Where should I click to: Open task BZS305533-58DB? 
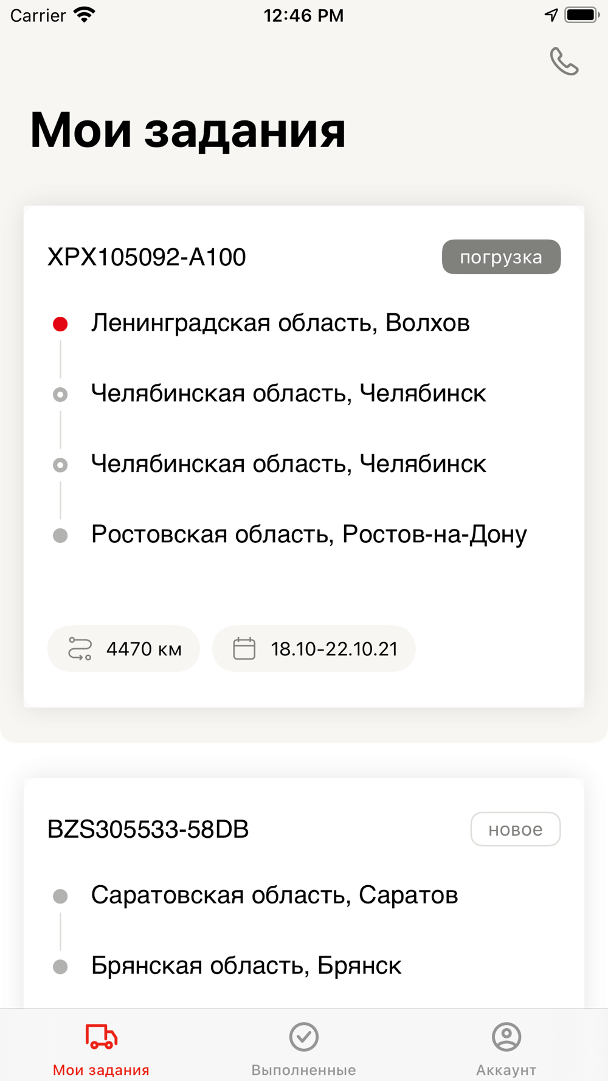pyautogui.click(x=148, y=829)
